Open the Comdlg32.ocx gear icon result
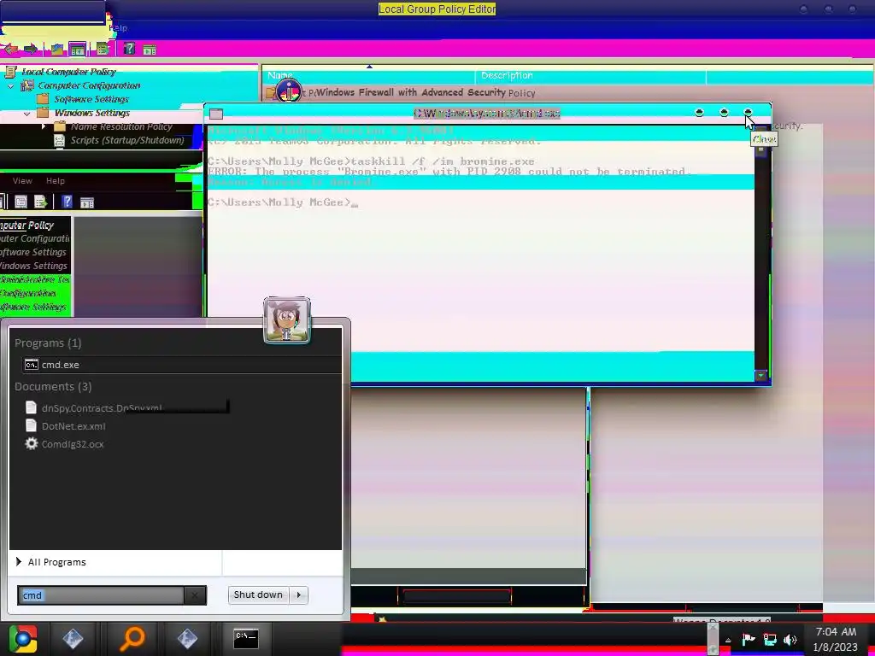The height and width of the screenshot is (656, 875). [32, 443]
